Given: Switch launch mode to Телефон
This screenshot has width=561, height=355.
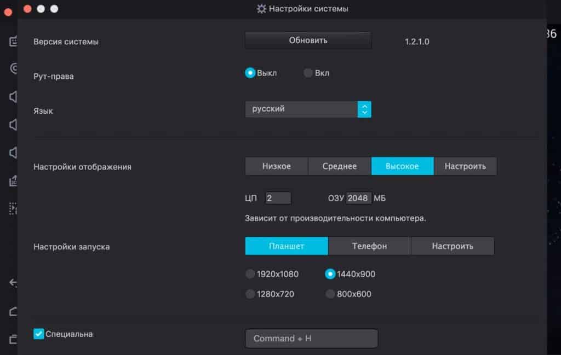Looking at the screenshot, I should [x=369, y=246].
